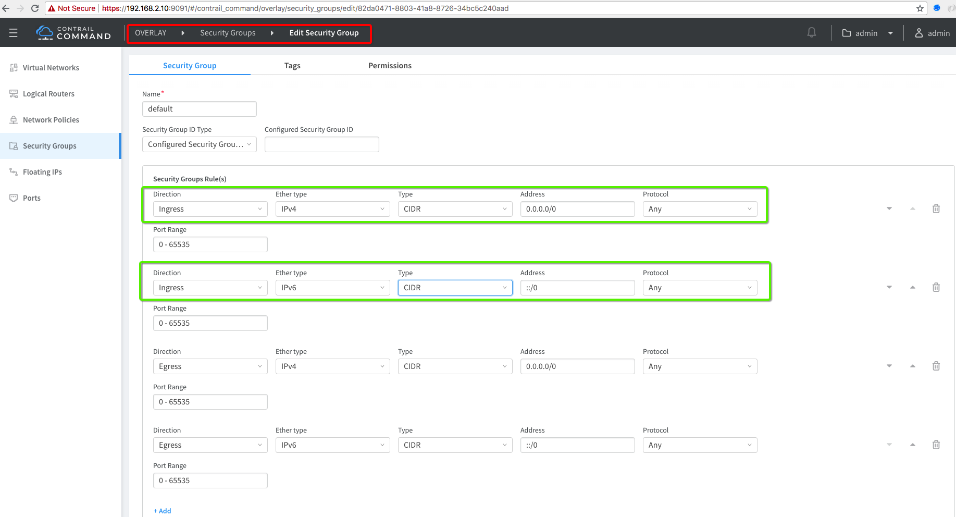Image resolution: width=956 pixels, height=517 pixels.
Task: Bookmark this page with star icon
Action: pyautogui.click(x=920, y=8)
